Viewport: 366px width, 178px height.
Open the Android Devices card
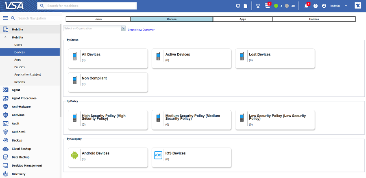tap(108, 157)
